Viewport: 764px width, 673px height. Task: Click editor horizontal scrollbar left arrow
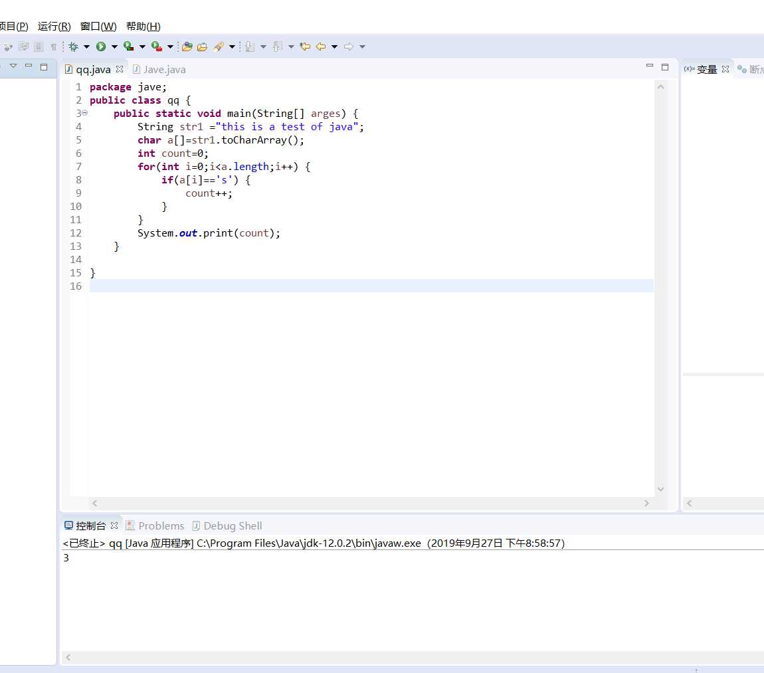pos(95,504)
